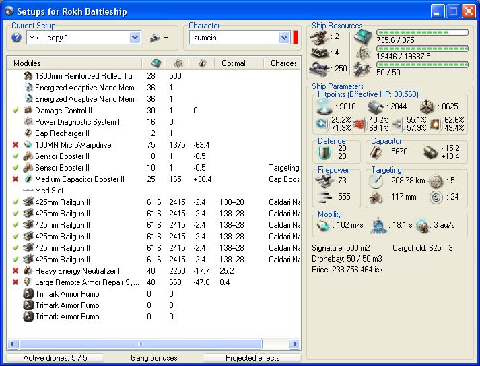Click the Projected effects button
This screenshot has height=366, width=480.
252,358
